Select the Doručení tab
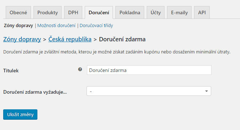Viewport: 240px width, 130px height. [x=99, y=12]
